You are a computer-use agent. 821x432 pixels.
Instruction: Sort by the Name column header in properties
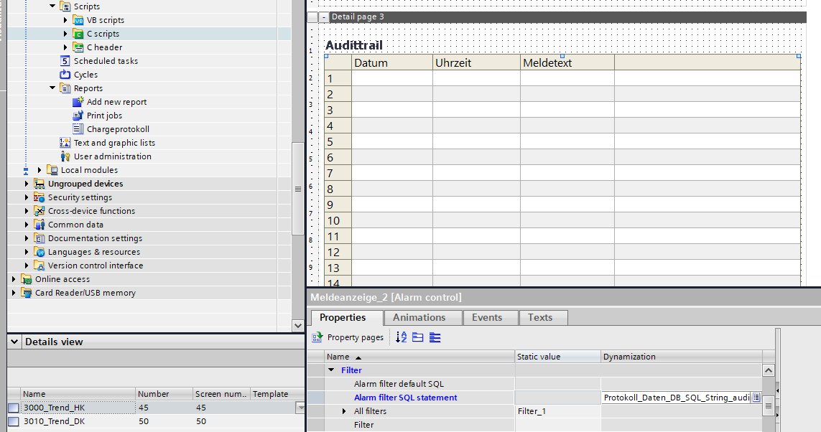pyautogui.click(x=419, y=357)
